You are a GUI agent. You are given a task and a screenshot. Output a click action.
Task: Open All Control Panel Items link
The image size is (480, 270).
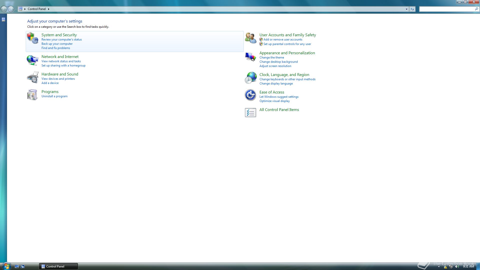(x=279, y=110)
